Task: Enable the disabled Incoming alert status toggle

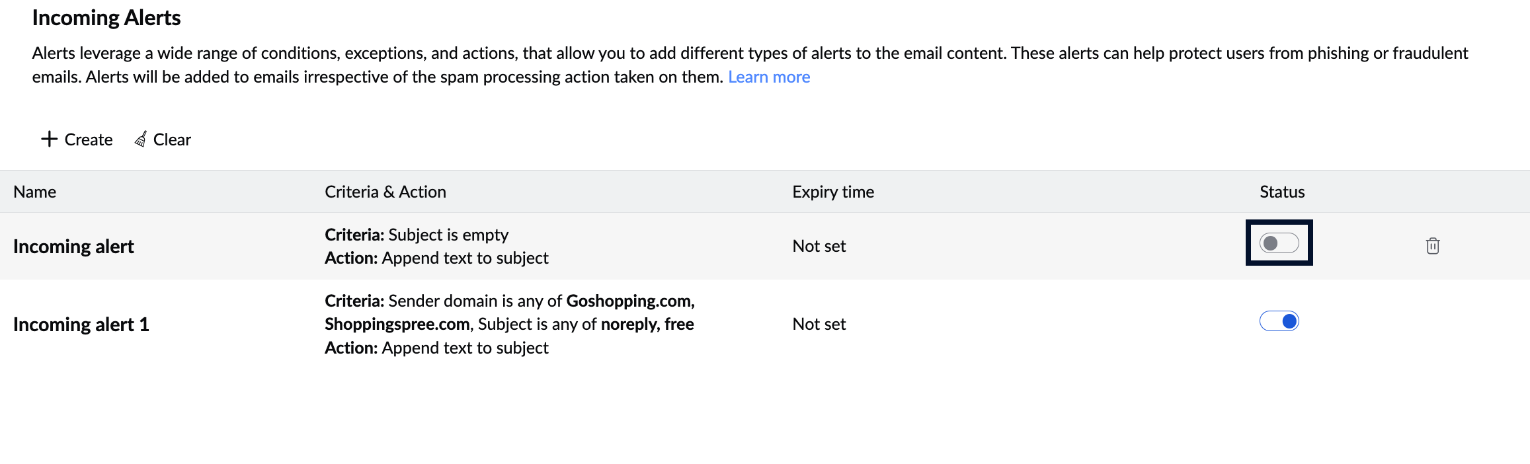Action: click(x=1279, y=243)
